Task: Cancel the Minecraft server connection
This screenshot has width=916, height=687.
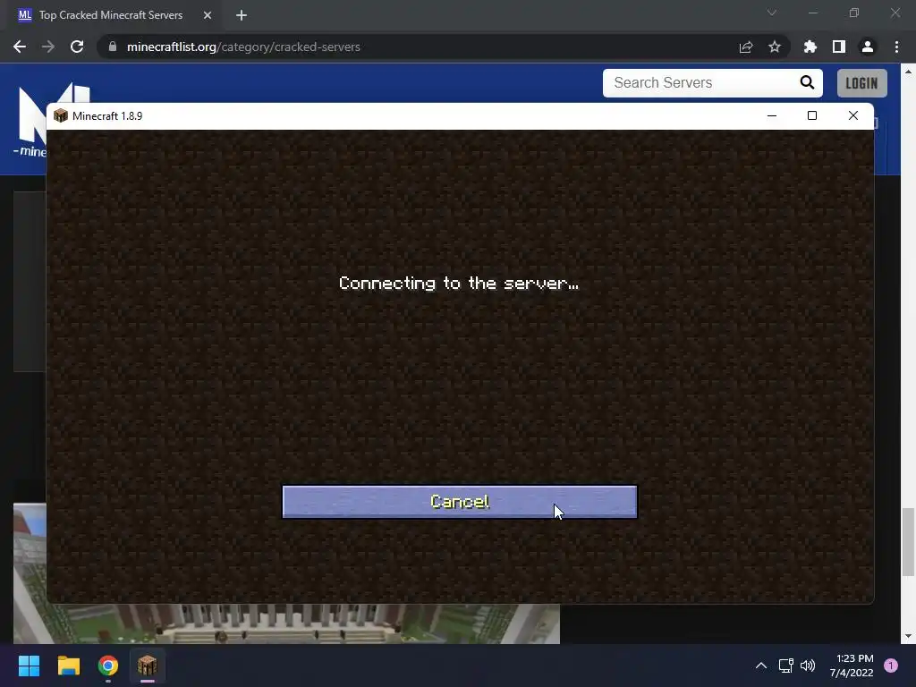Action: (x=460, y=502)
